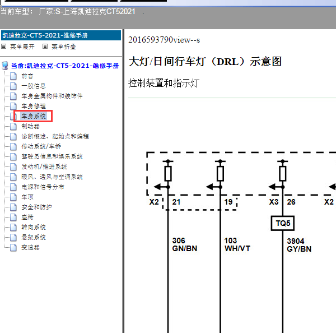The height and width of the screenshot is (333, 336).
Task: Click the page icon next to 发动机/推进系统
Action: (13, 166)
